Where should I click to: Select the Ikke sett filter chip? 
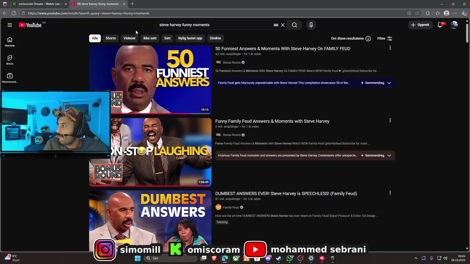[x=150, y=38]
